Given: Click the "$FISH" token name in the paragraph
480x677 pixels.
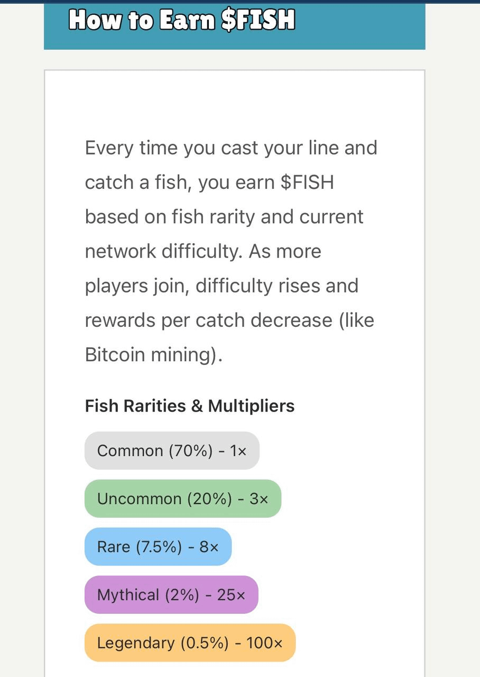Looking at the screenshot, I should point(307,182).
